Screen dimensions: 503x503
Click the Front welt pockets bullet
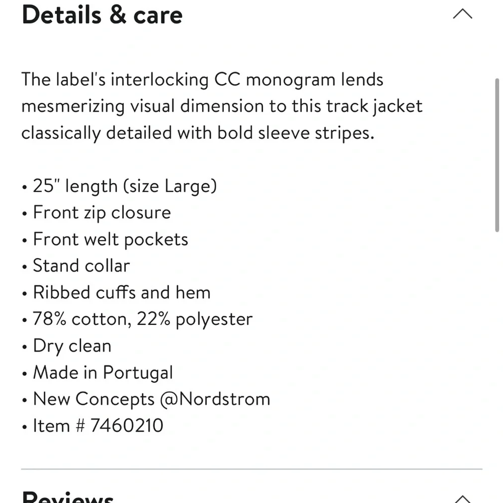click(x=111, y=239)
